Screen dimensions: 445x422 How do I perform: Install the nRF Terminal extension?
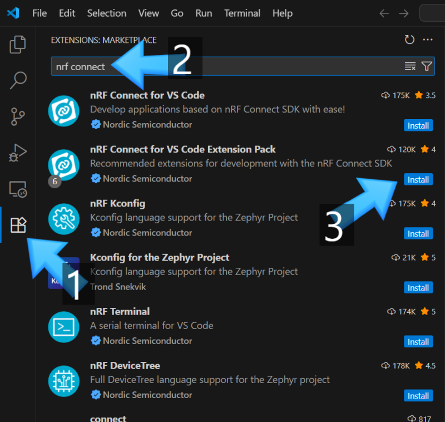pos(418,342)
